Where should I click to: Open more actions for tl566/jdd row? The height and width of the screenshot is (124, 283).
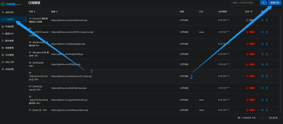271,64
